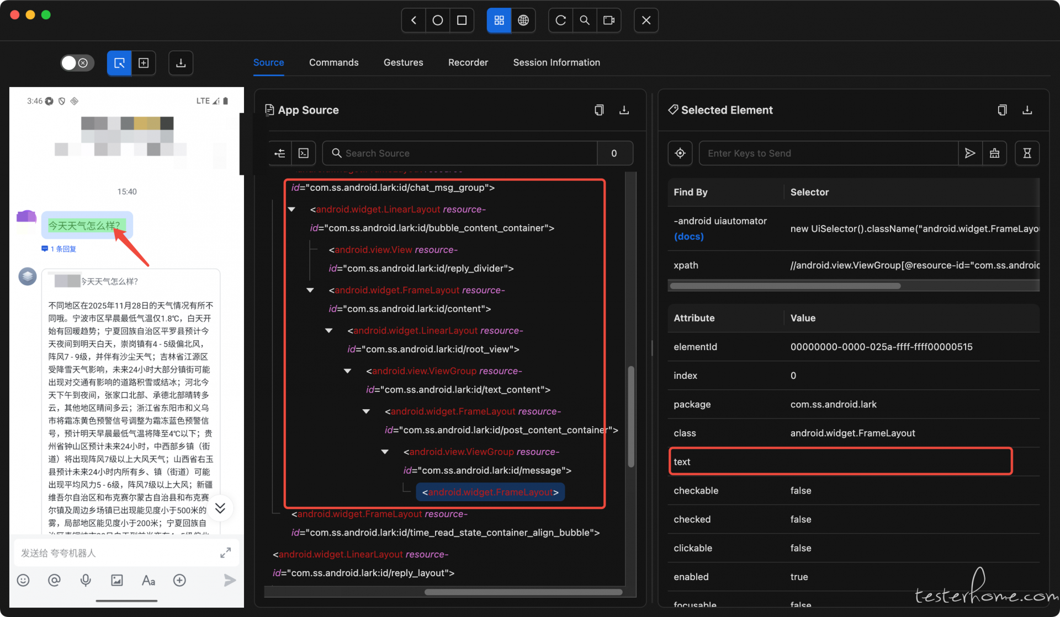Collapse the bubble_content_container node
The image size is (1060, 617).
pos(291,210)
